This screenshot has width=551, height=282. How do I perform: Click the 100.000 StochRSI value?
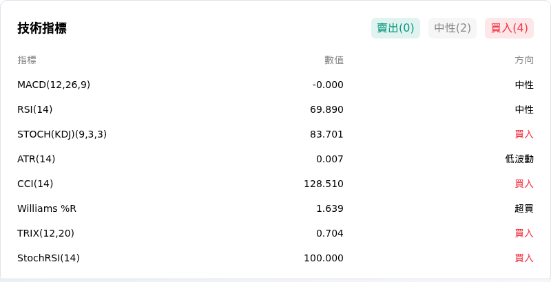[x=324, y=258]
